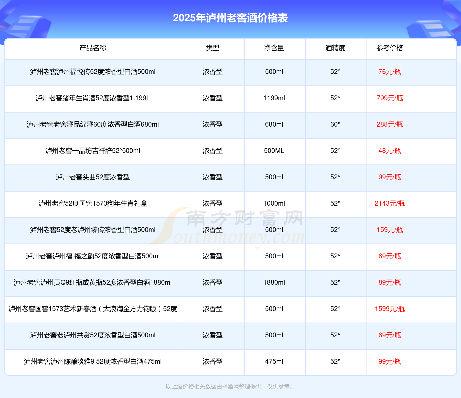The height and width of the screenshot is (398, 461).
Task: Select the volume value "1000ml"
Action: click(x=274, y=203)
